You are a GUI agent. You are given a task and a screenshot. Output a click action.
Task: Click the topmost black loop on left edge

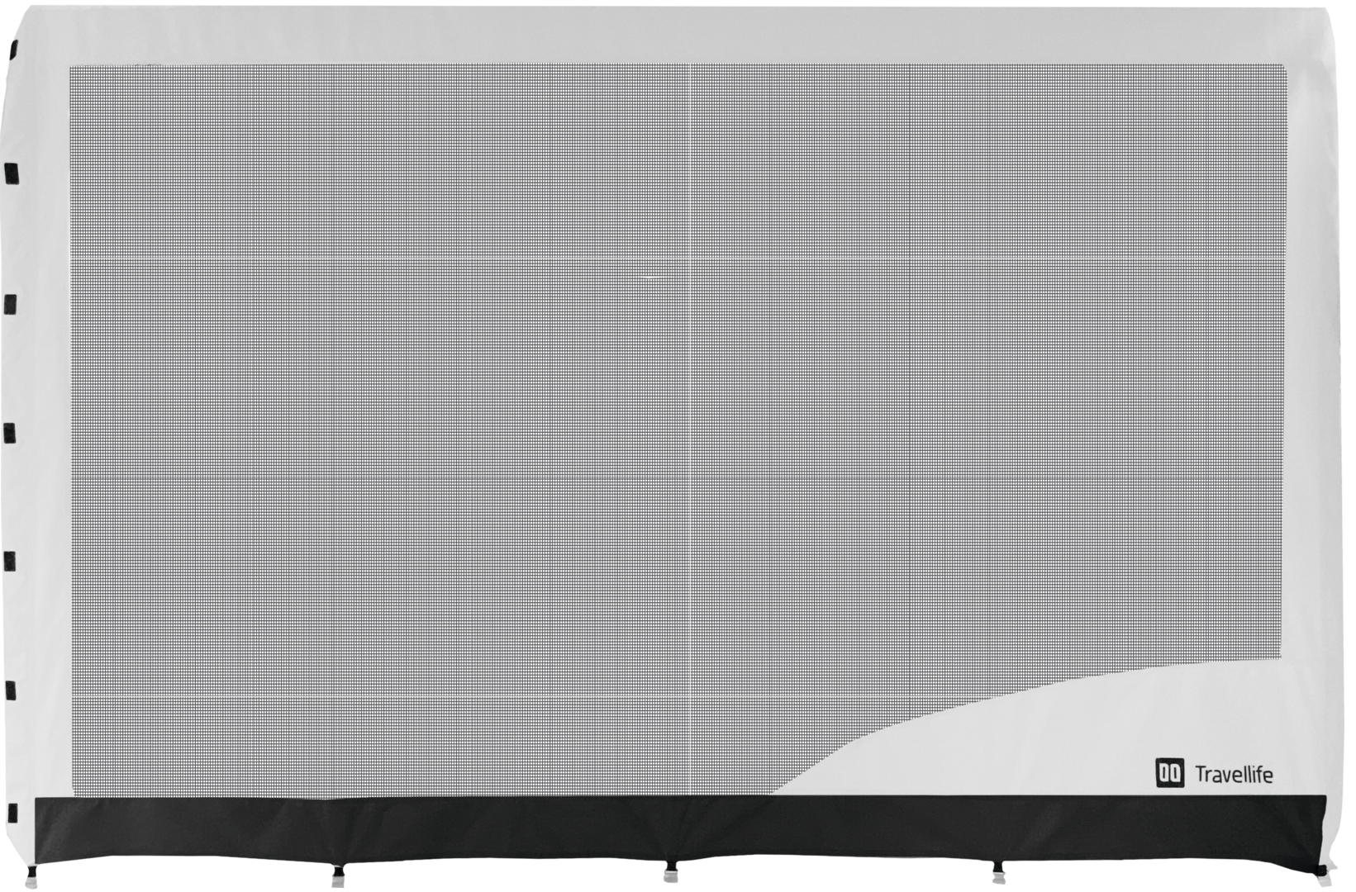(x=13, y=51)
